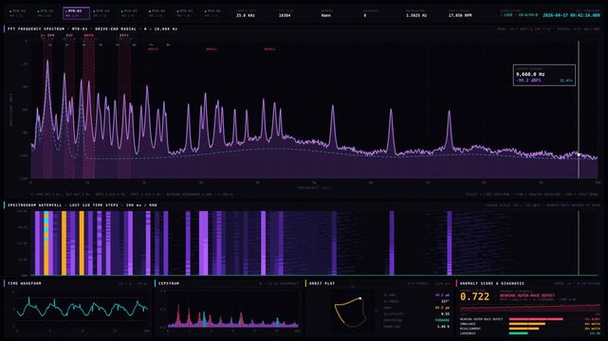
Task: Click the FORWARD precession value
Action: point(442,320)
